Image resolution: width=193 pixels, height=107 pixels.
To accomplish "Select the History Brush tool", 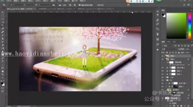I will pos(2,42).
